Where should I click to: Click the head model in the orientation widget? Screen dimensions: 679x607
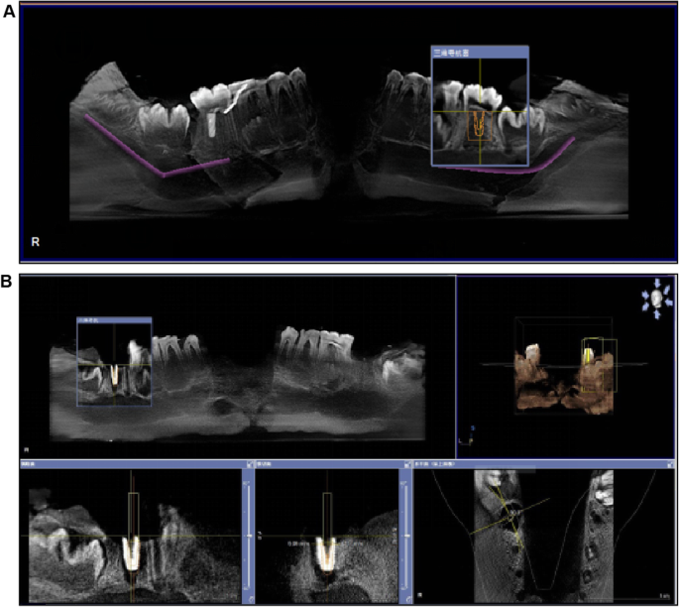coord(656,299)
